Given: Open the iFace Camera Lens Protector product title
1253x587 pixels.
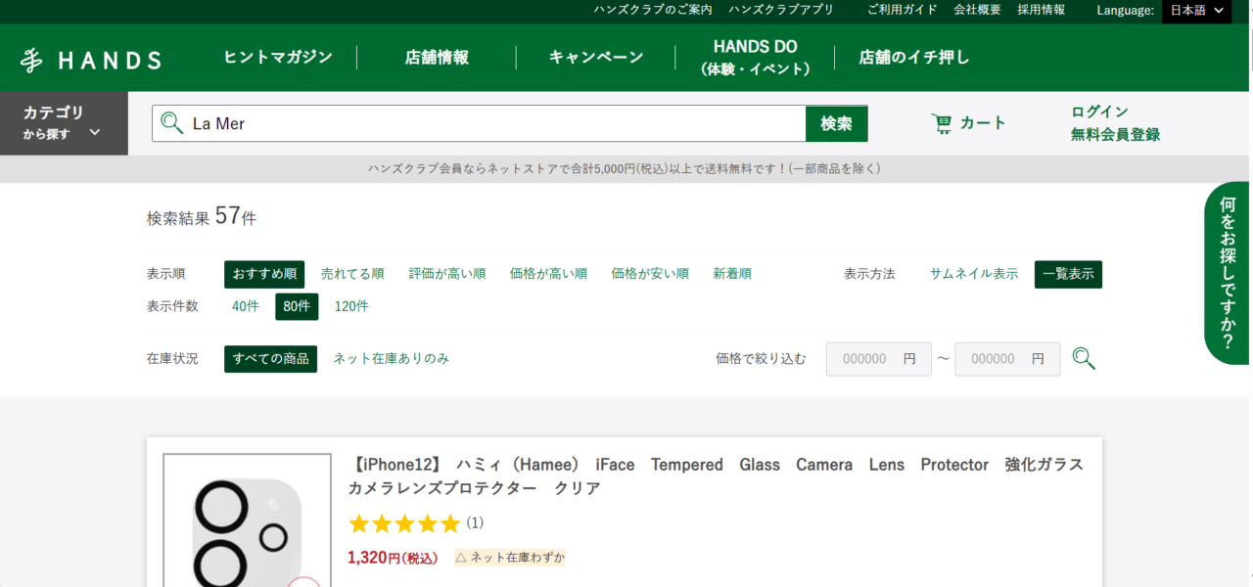Looking at the screenshot, I should (x=716, y=476).
